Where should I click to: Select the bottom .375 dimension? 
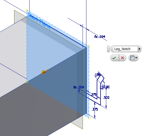[x=95, y=110]
